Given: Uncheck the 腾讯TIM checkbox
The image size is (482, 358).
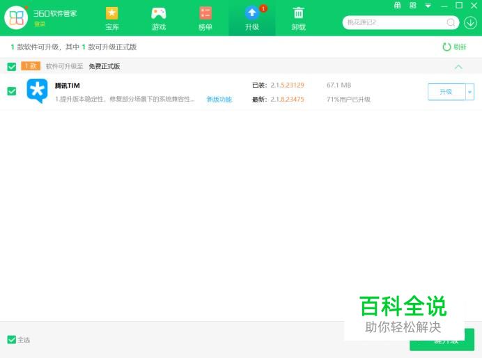Looking at the screenshot, I should 12,91.
